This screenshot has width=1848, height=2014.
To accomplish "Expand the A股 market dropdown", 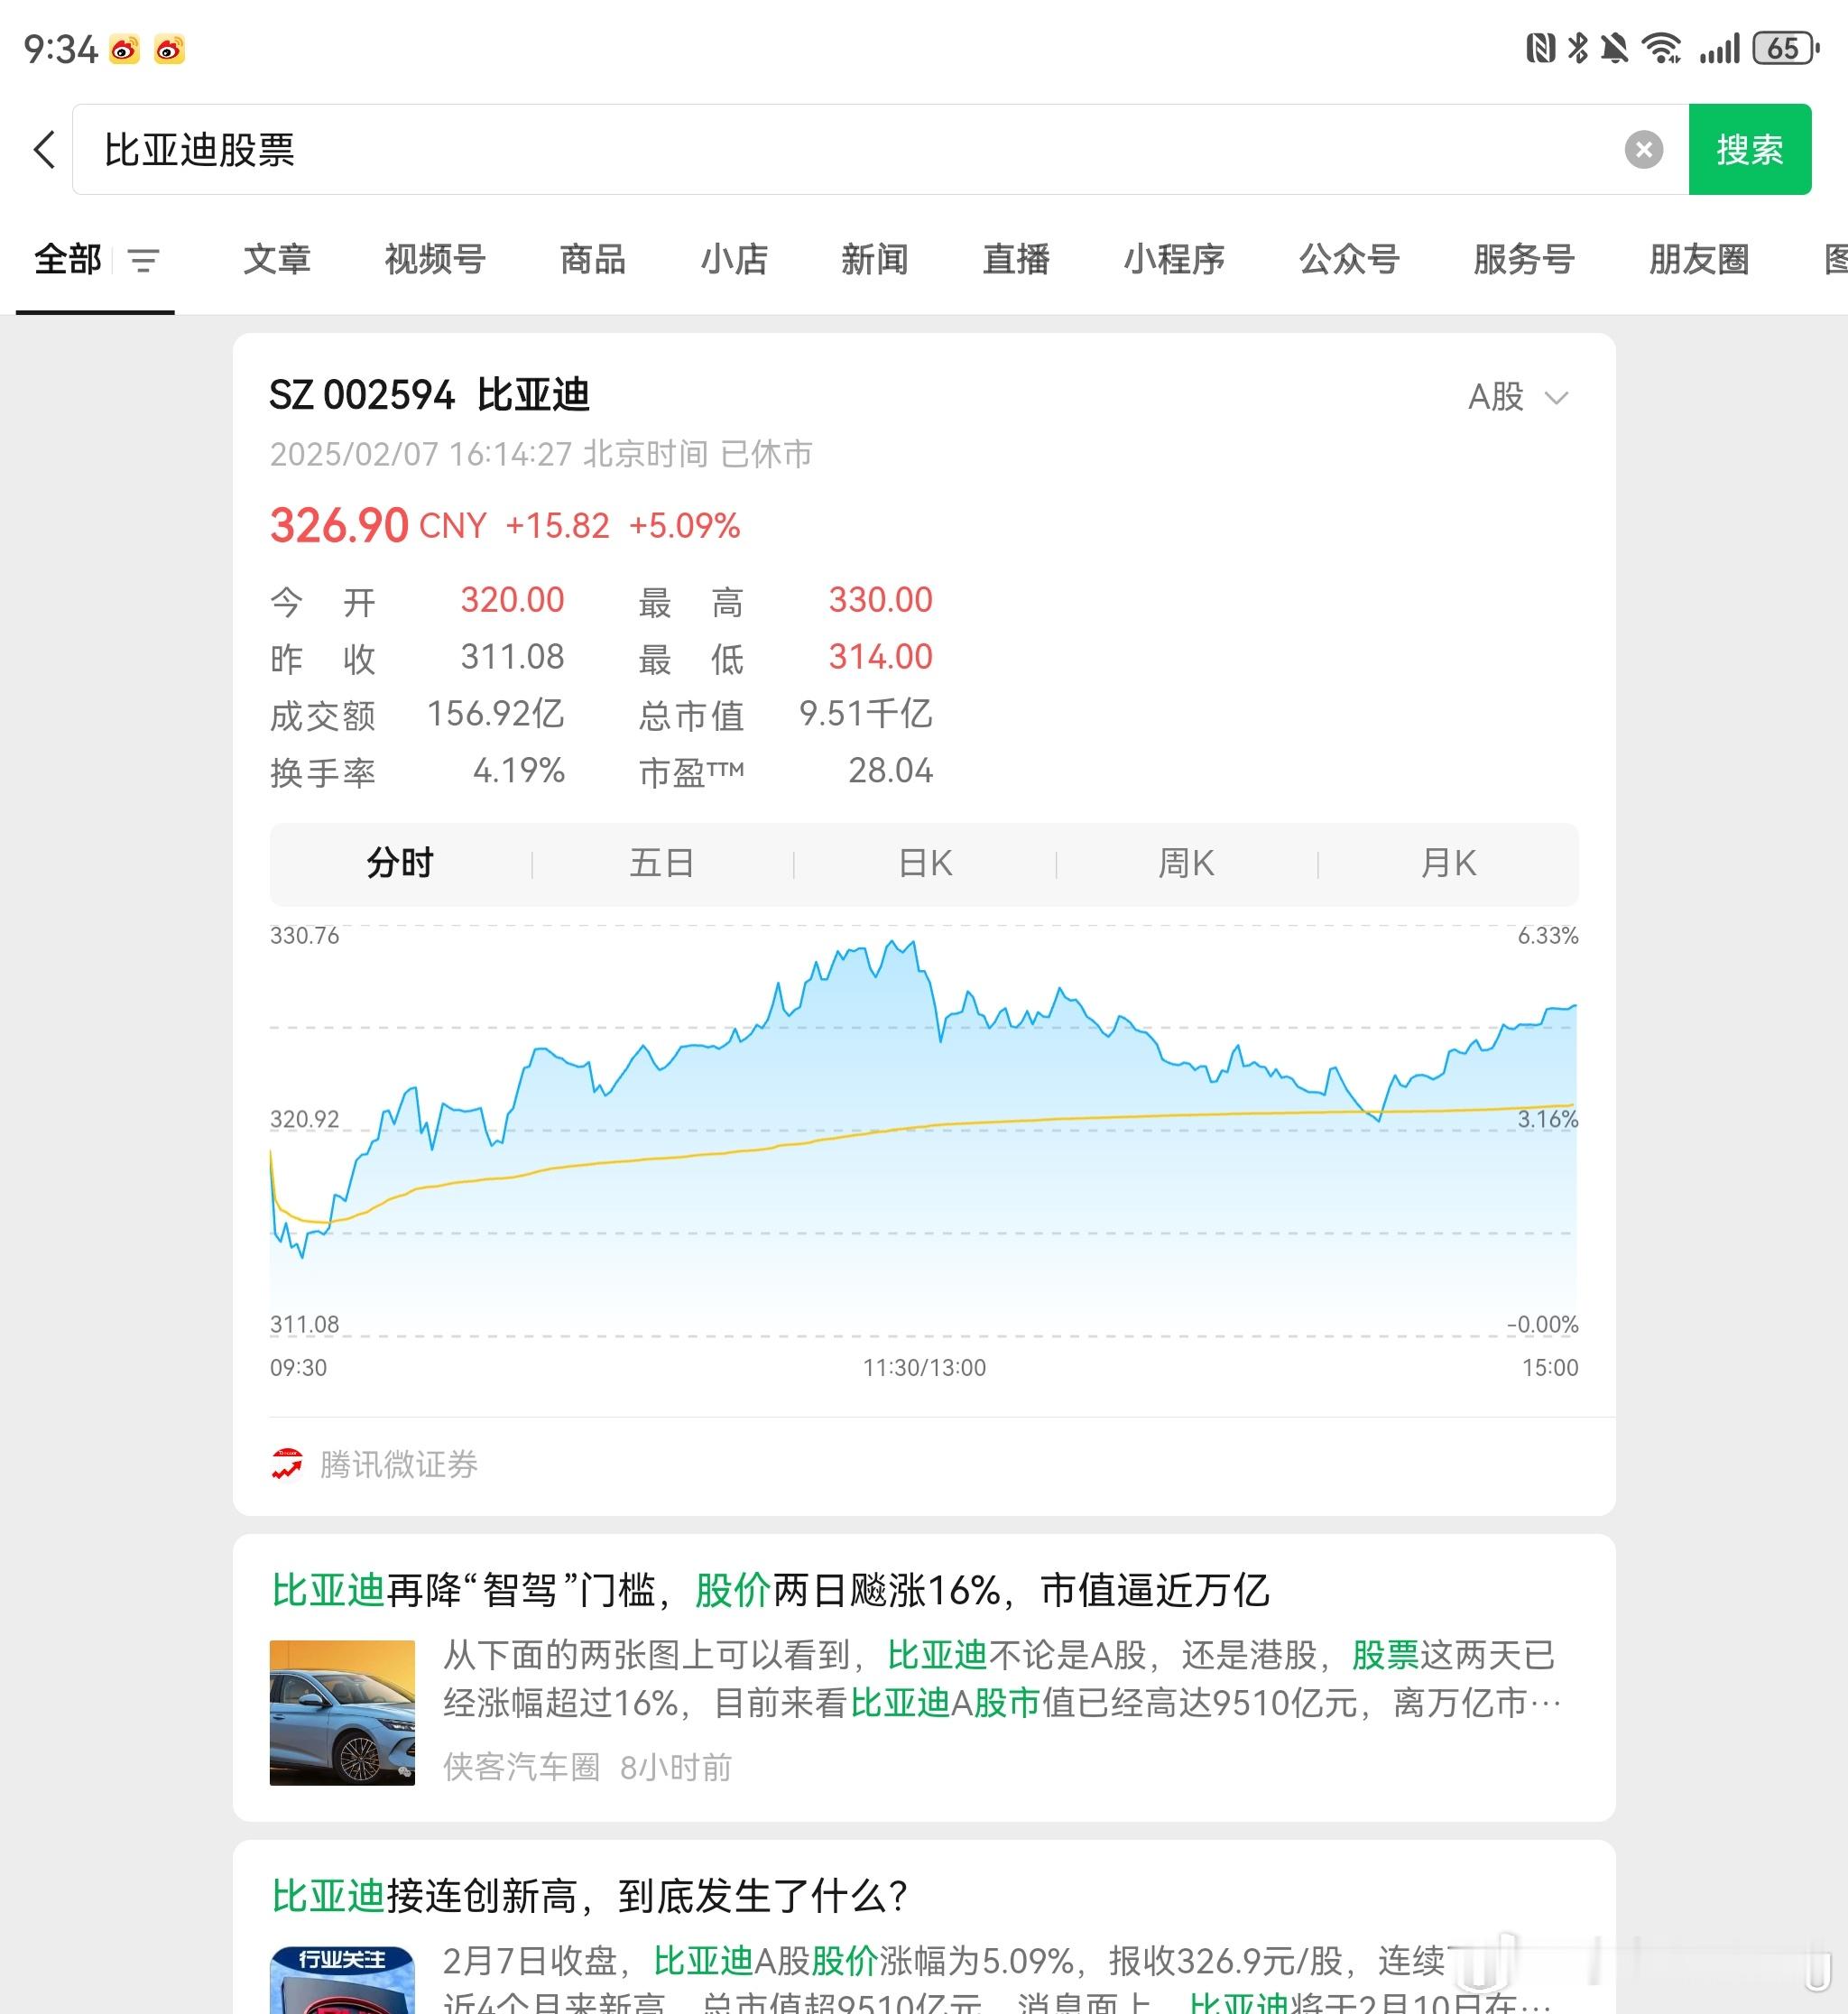I will click(1518, 398).
